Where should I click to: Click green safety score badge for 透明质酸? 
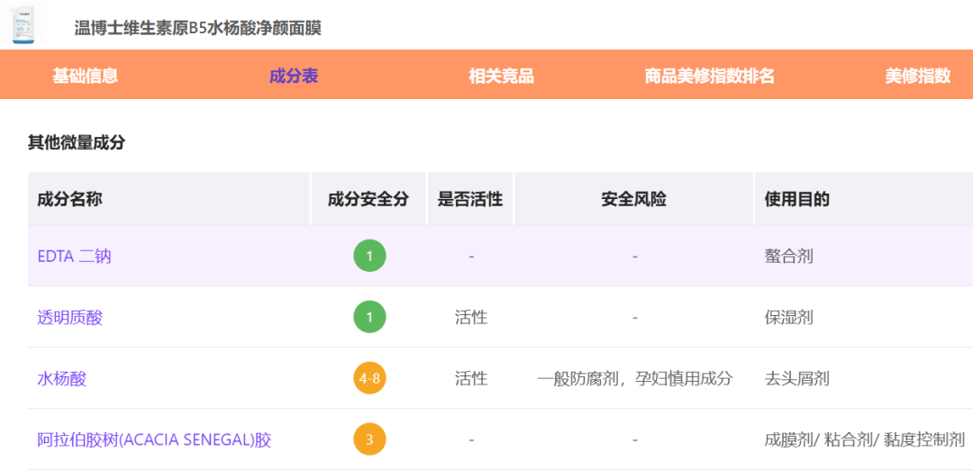pos(369,318)
